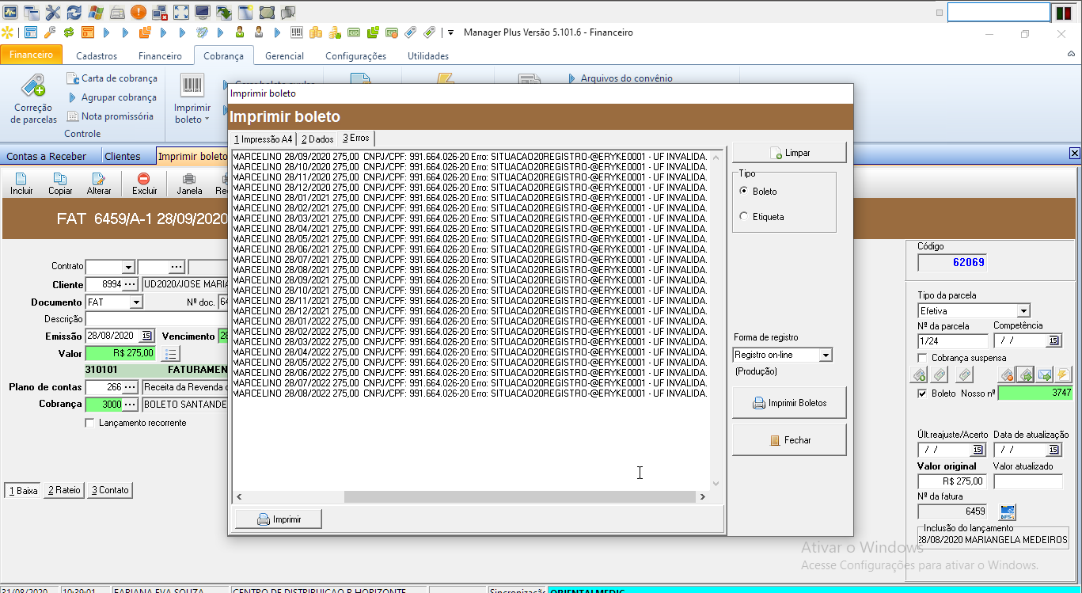Click the NFS-e icon beside Nº da fatura
This screenshot has height=593, width=1082.
(1008, 511)
